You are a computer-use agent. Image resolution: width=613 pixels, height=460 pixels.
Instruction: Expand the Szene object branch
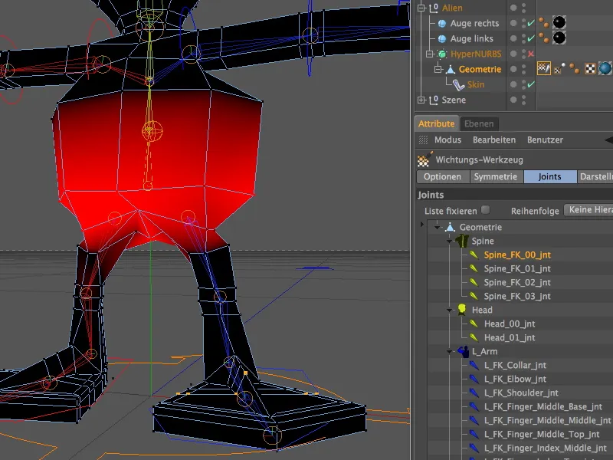(421, 100)
